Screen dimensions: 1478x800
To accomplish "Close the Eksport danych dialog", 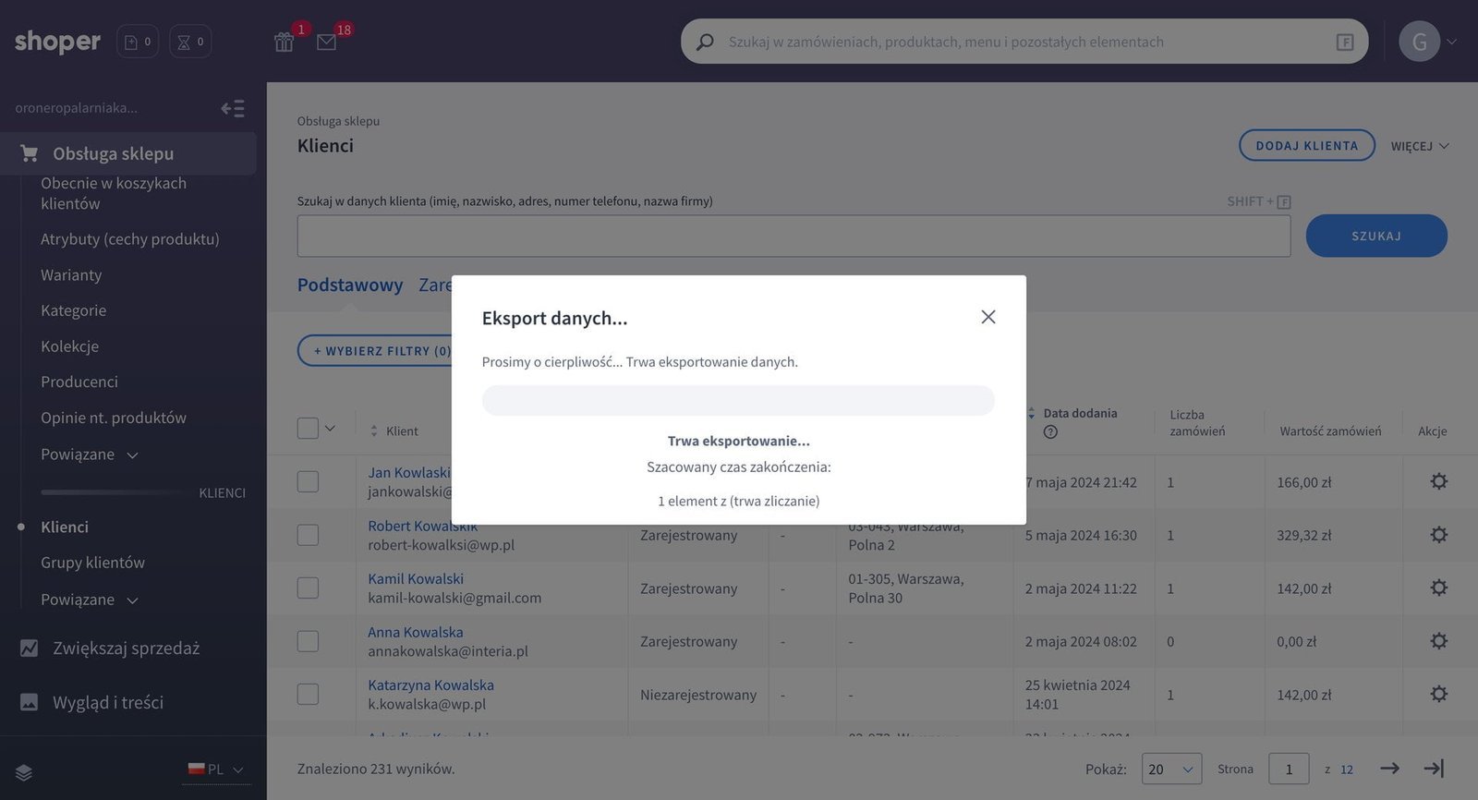I will point(987,317).
